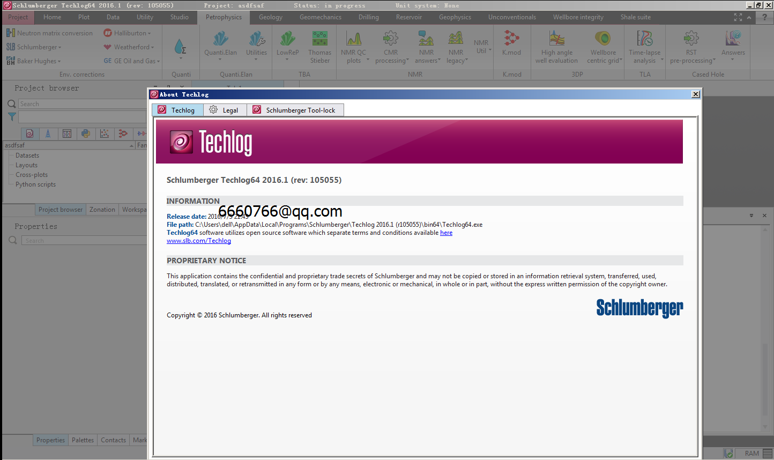
Task: Switch to the Zonation panel tab
Action: click(x=102, y=210)
